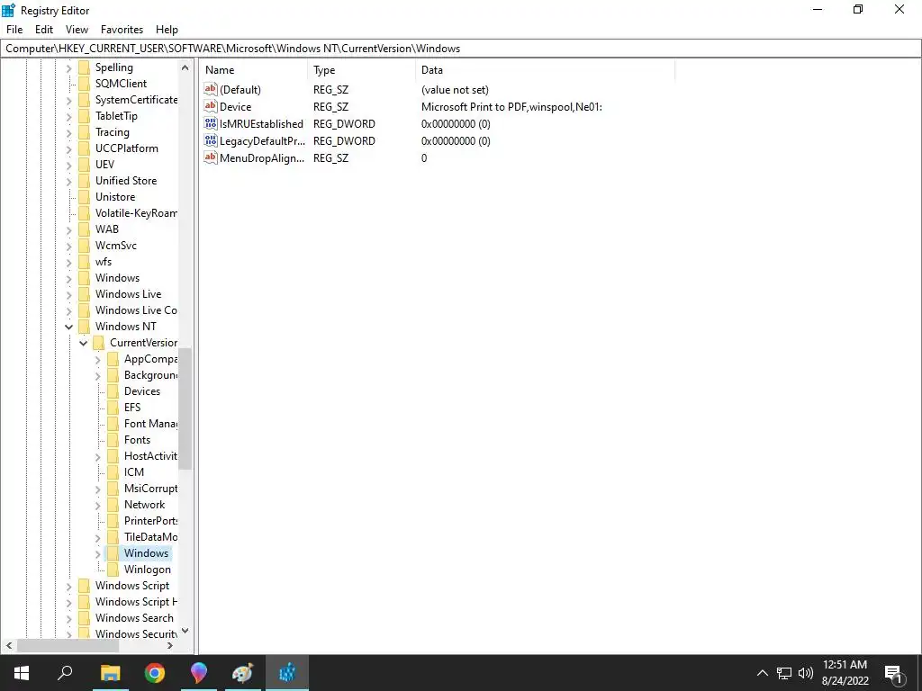Collapse the CurrentVersion key
This screenshot has width=922, height=691.
(84, 343)
